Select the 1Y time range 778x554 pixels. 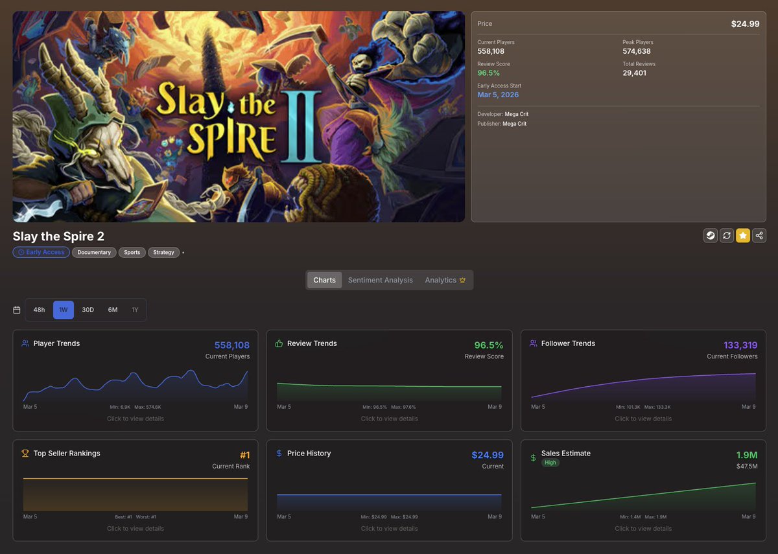135,310
